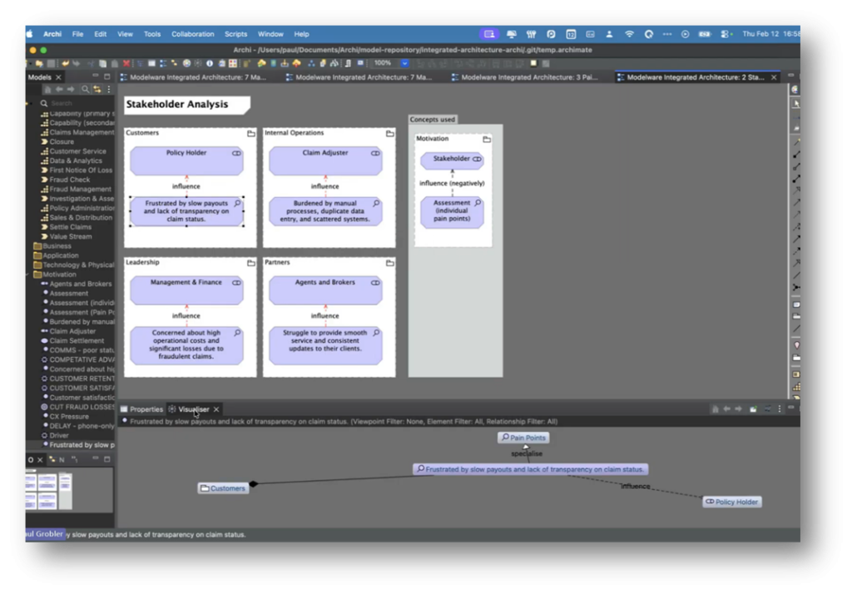Collapse the Motivation folder in model tree
Viewport: 852px width, 594px height.
[x=28, y=275]
